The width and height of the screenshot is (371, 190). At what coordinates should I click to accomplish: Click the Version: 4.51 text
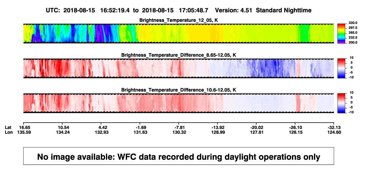click(x=234, y=10)
